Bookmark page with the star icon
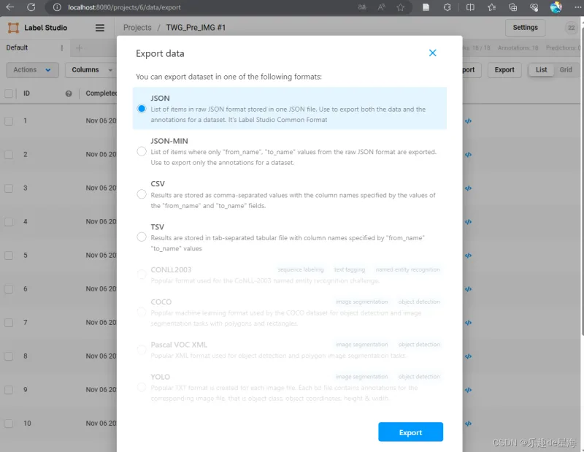This screenshot has height=452, width=584. (401, 7)
